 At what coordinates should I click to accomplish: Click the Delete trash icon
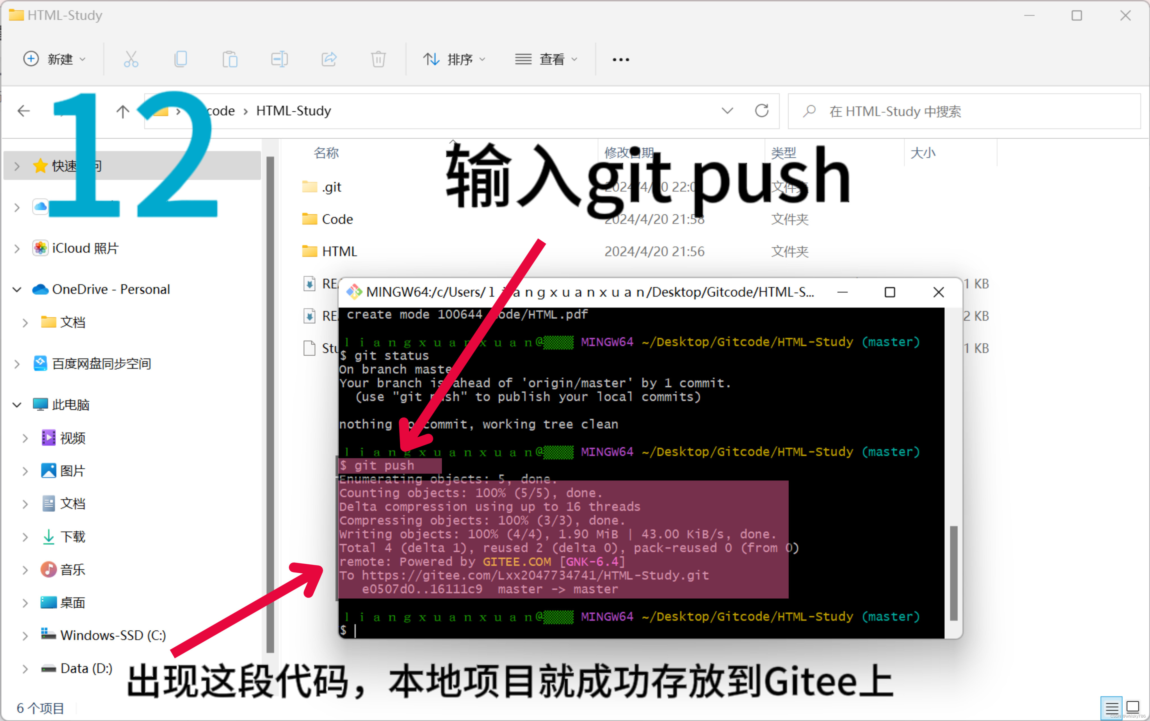(x=378, y=59)
